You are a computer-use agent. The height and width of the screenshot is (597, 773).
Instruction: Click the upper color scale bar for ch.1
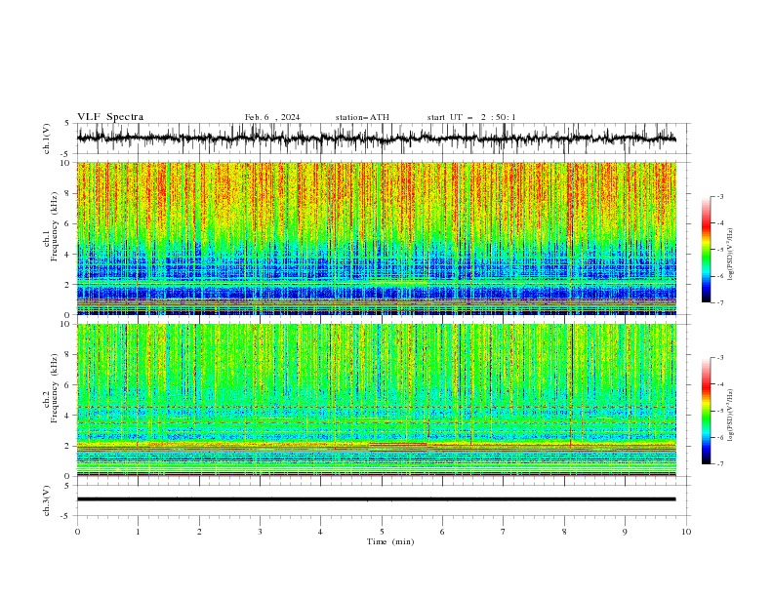pyautogui.click(x=707, y=250)
